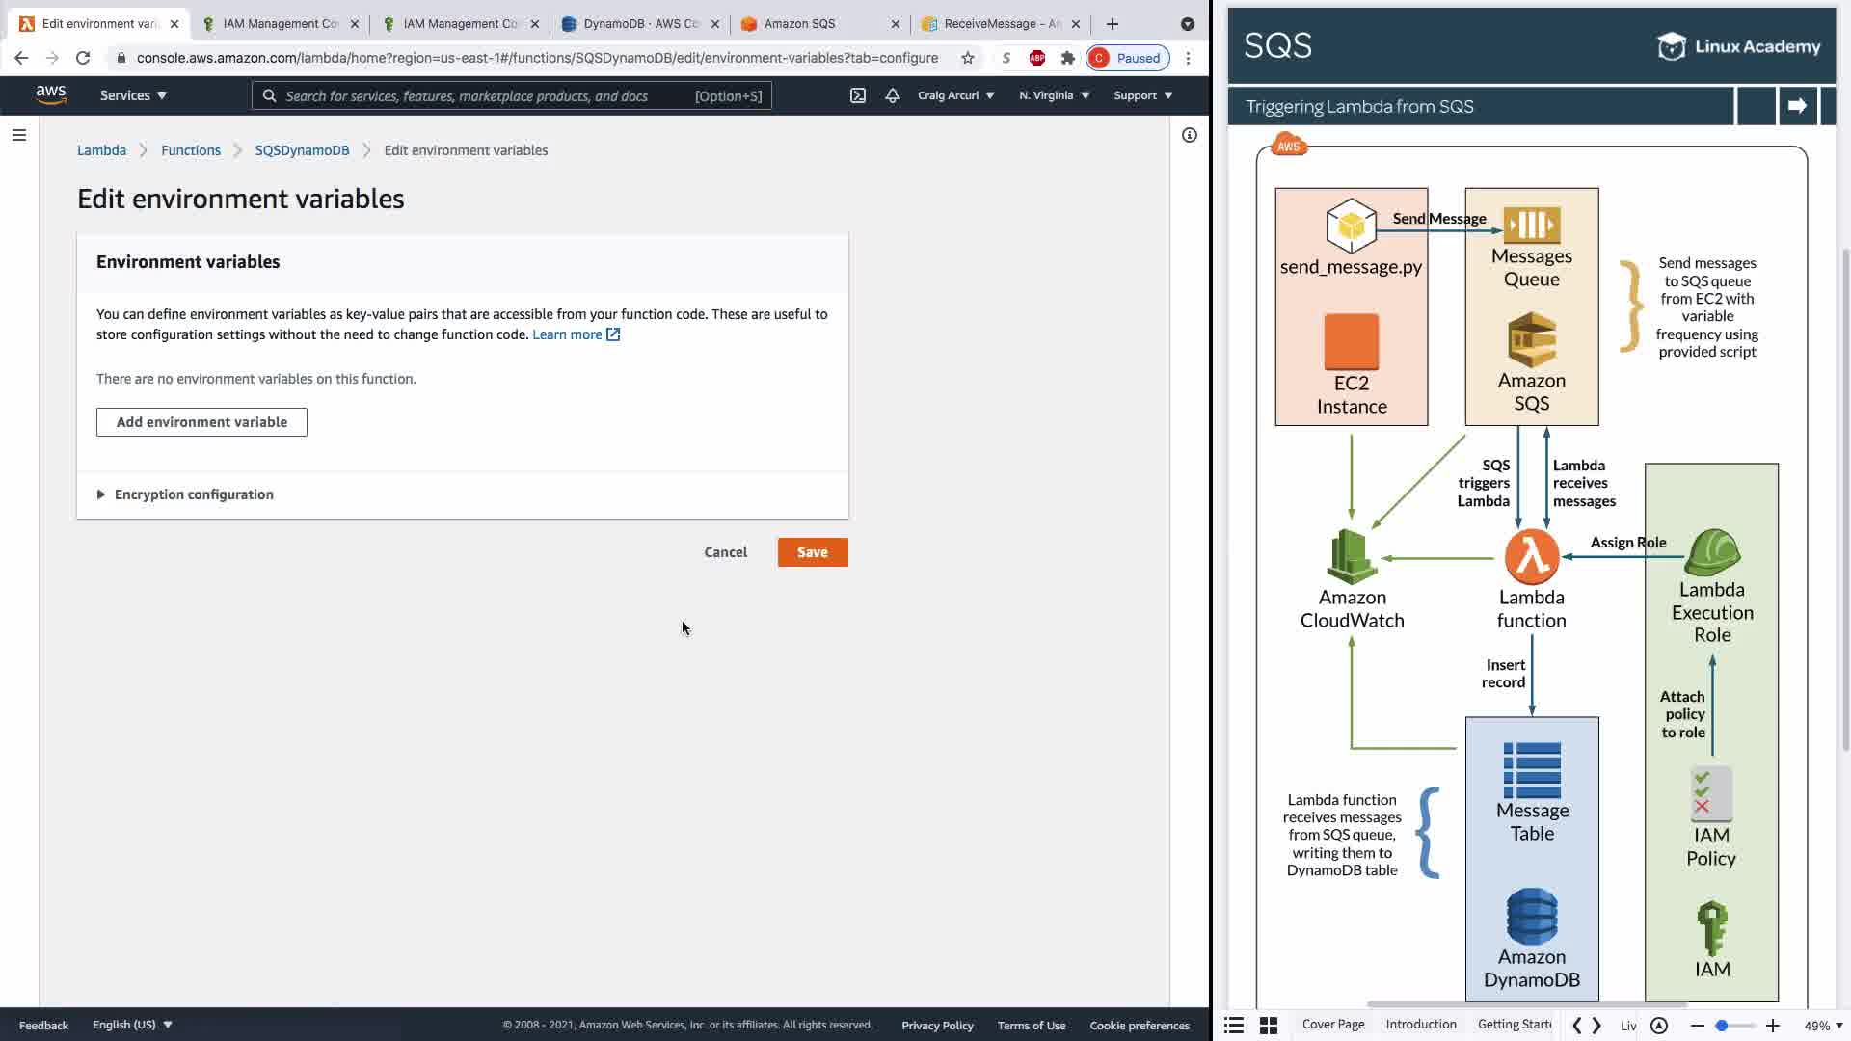The image size is (1851, 1041).
Task: Click Add environment variable button
Action: [x=201, y=422]
